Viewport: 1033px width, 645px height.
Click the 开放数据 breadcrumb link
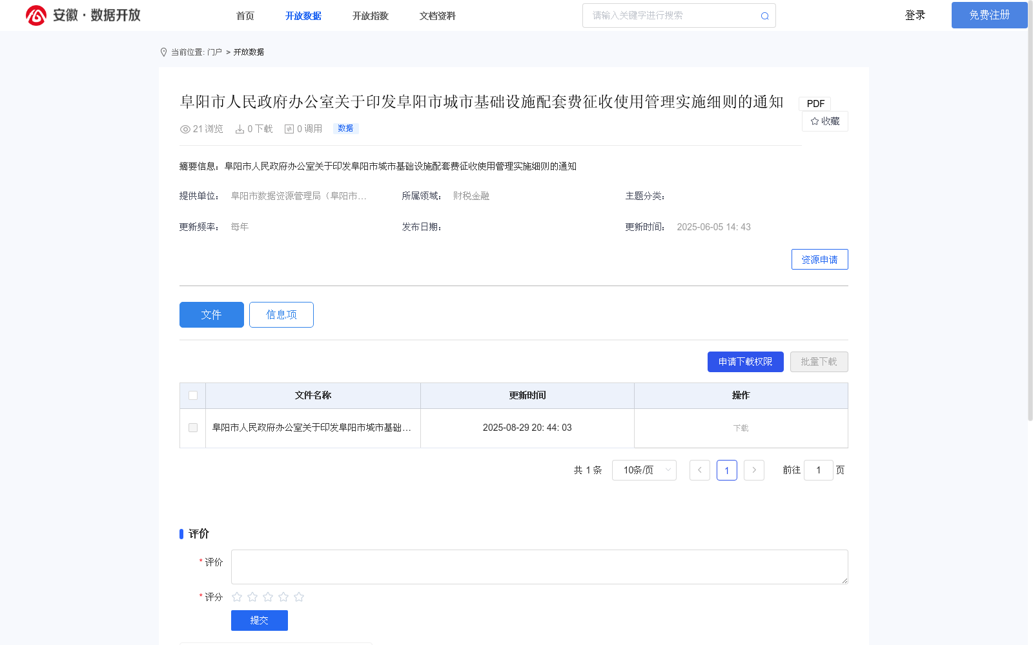tap(249, 52)
